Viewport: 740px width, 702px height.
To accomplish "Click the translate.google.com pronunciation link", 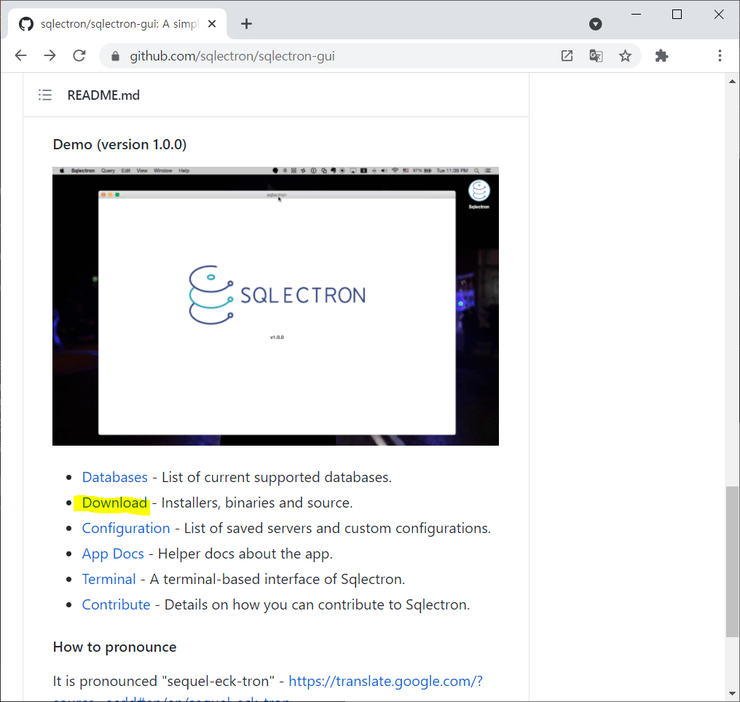I will (385, 681).
